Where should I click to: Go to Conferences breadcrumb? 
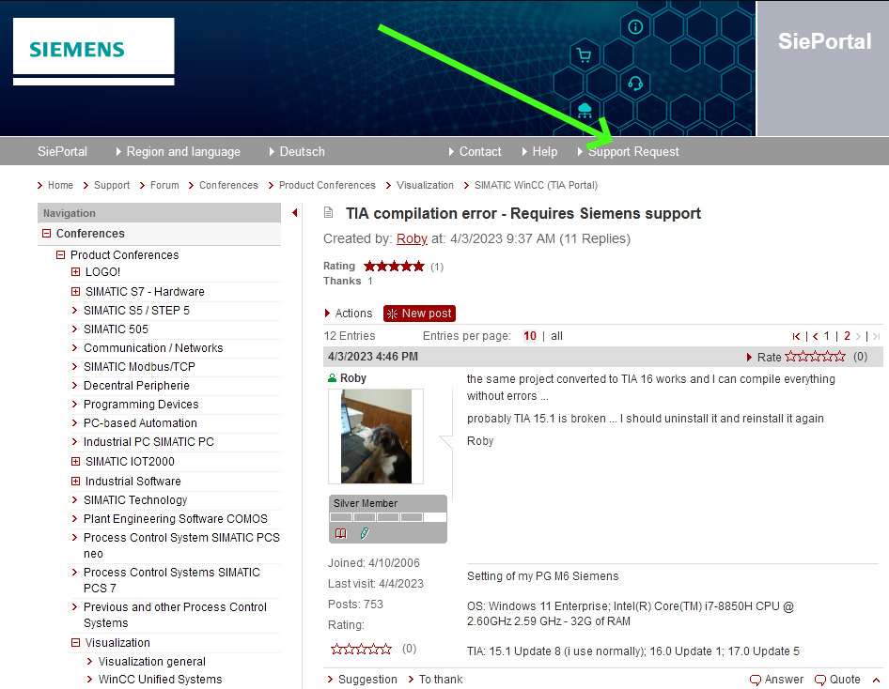[x=228, y=185]
